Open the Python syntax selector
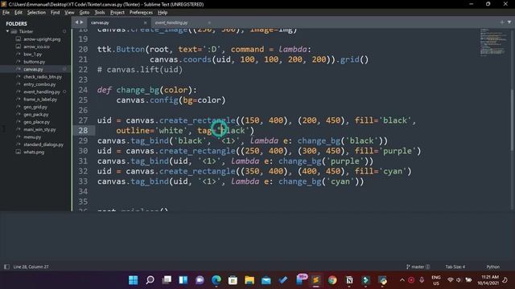 click(x=493, y=267)
